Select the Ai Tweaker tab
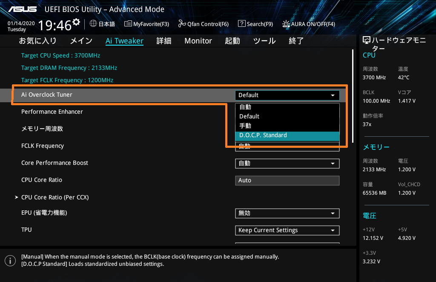Screen dimensions: 436x282 pyautogui.click(x=125, y=41)
